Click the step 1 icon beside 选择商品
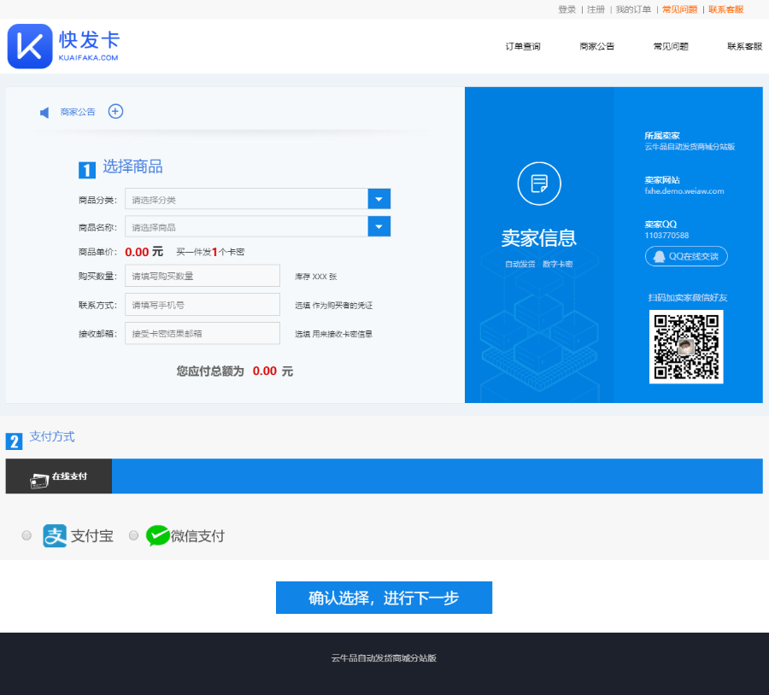This screenshot has height=695, width=769. (x=86, y=170)
